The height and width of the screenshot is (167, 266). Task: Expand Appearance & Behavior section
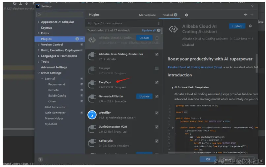pyautogui.click(x=39, y=22)
